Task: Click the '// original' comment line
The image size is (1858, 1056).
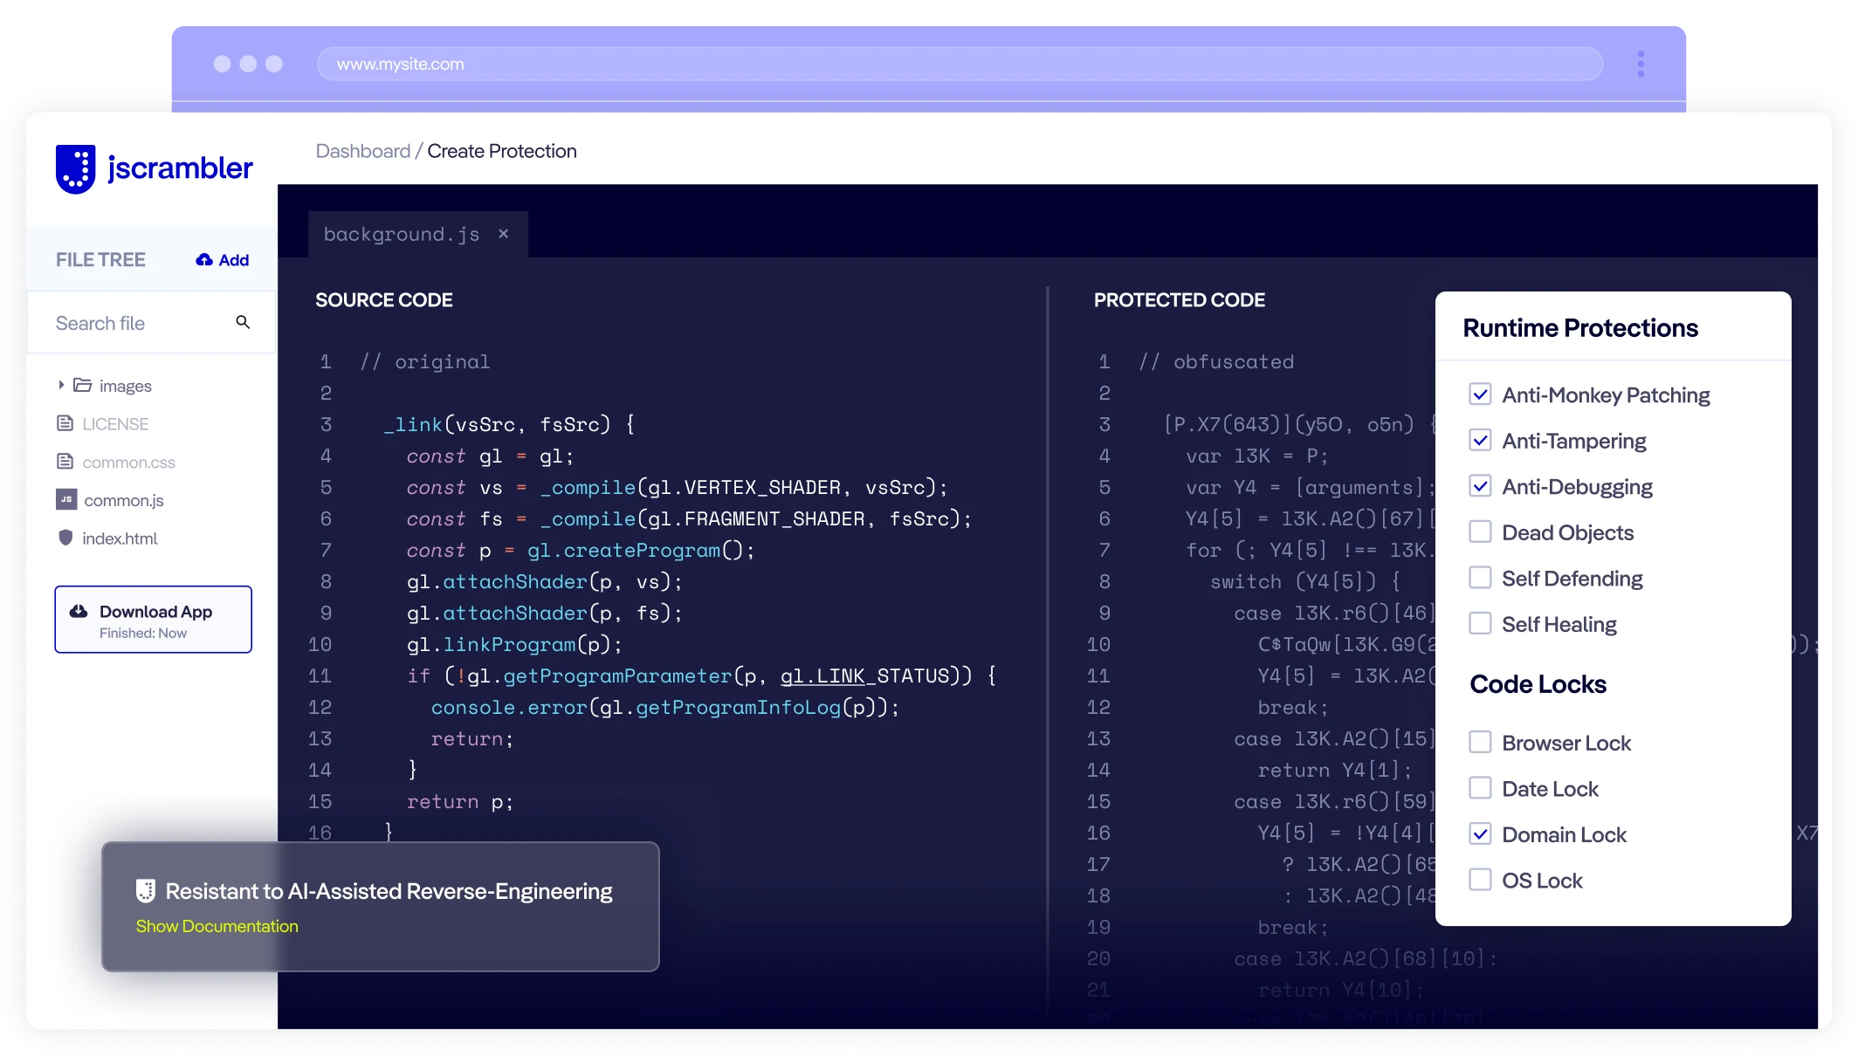Action: (425, 361)
